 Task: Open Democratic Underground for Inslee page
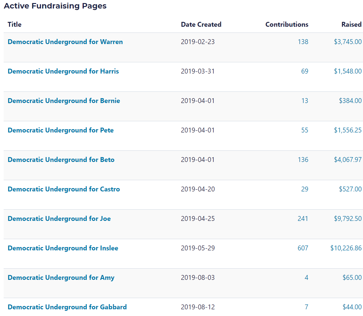point(63,248)
